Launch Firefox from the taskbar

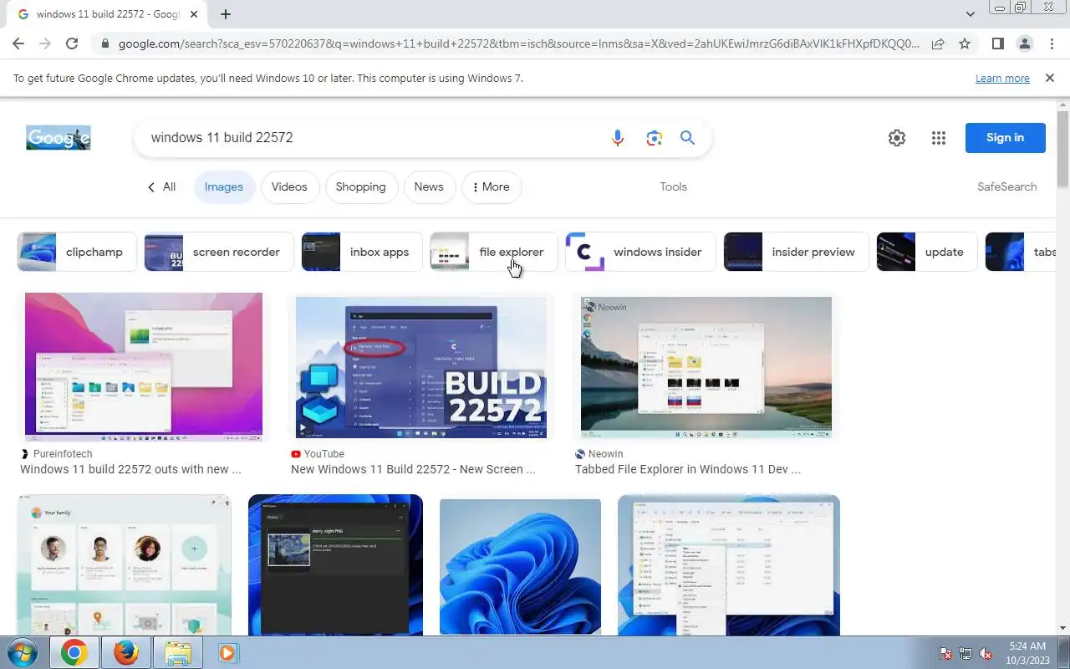click(125, 652)
